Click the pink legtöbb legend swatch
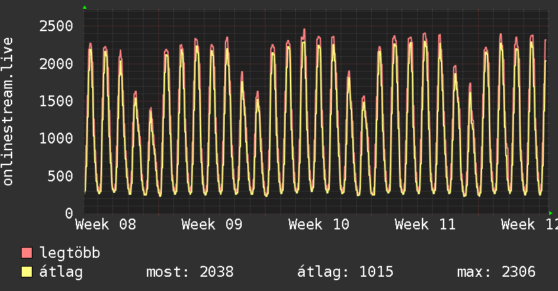 [26, 253]
